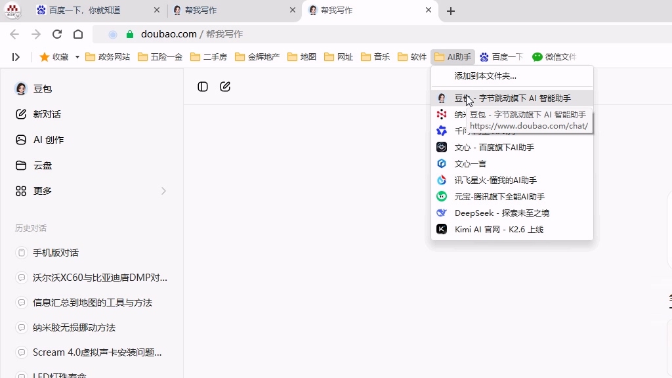Open the 金辉地产 bookmark folder
Screen dimensions: 672x378
click(257, 57)
